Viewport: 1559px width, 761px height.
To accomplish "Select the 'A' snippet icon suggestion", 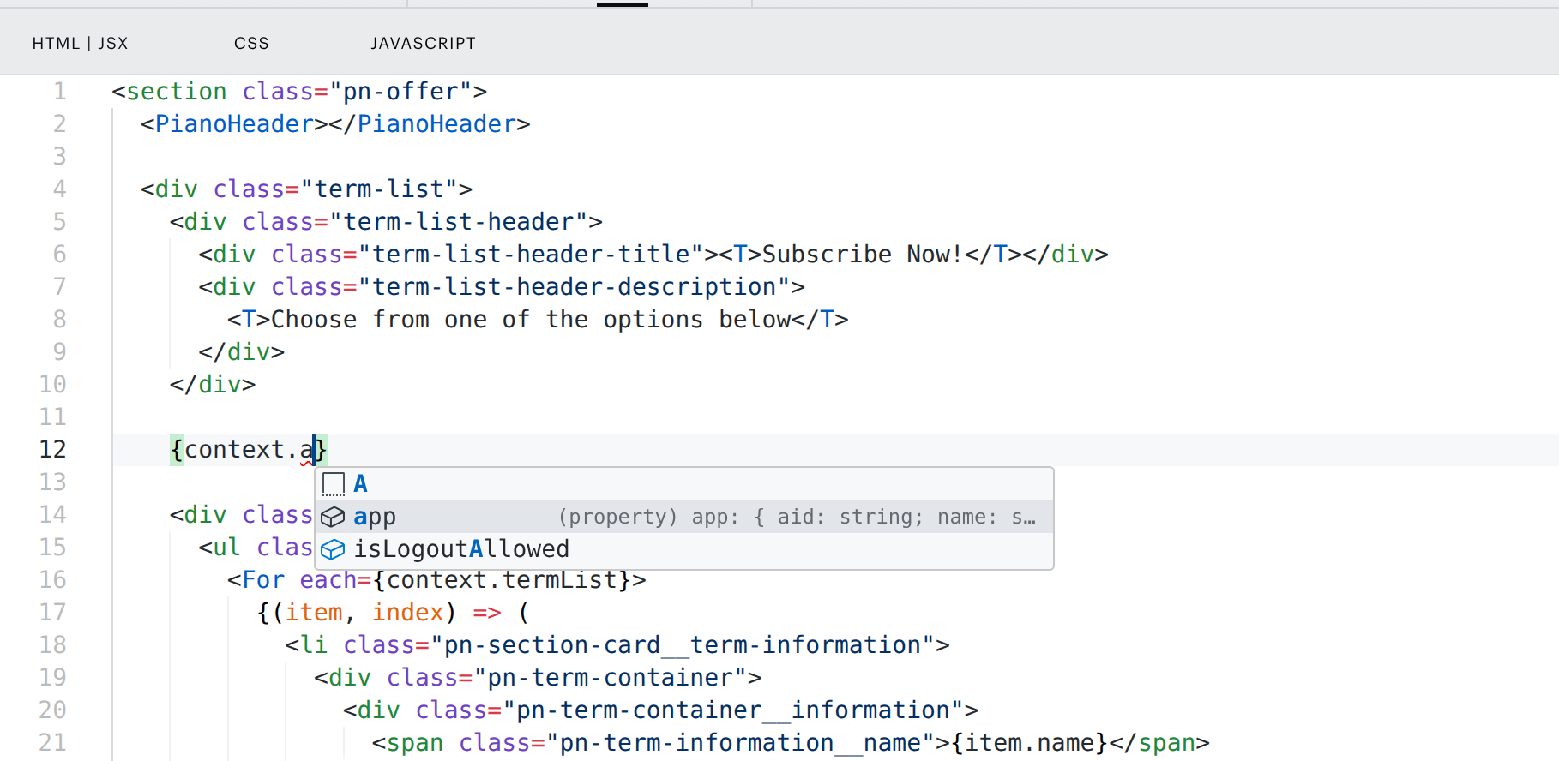I will pos(333,484).
